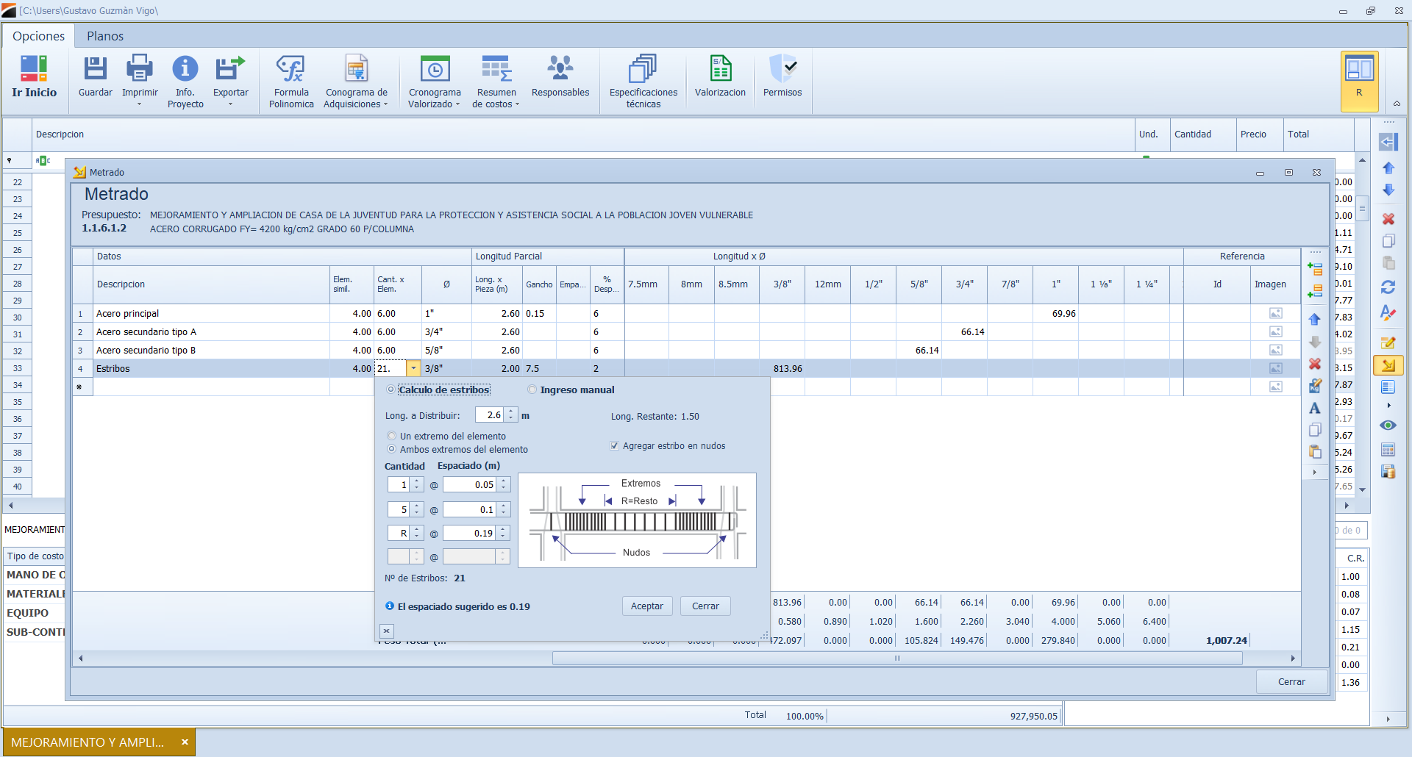Image resolution: width=1412 pixels, height=757 pixels.
Task: Click the Valorizacion icon
Action: pos(720,70)
